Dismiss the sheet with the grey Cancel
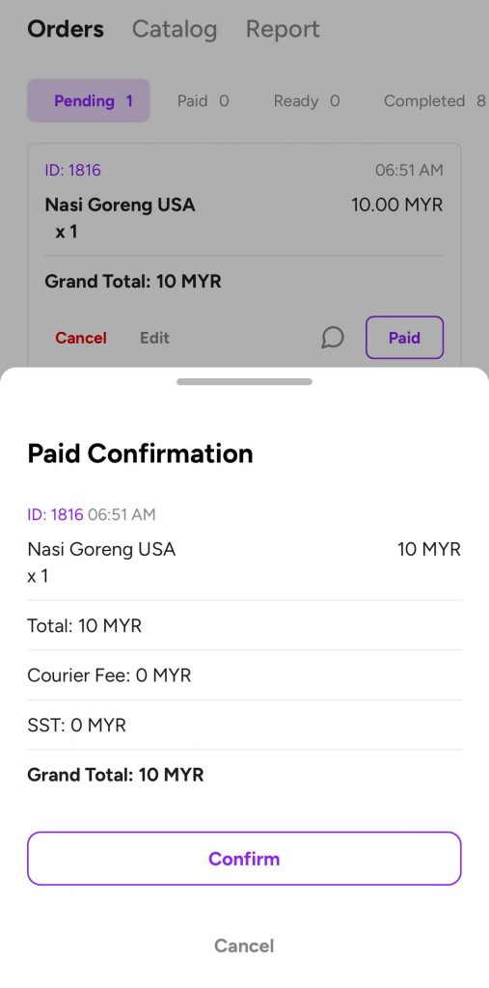This screenshot has height=988, width=489. [x=245, y=946]
